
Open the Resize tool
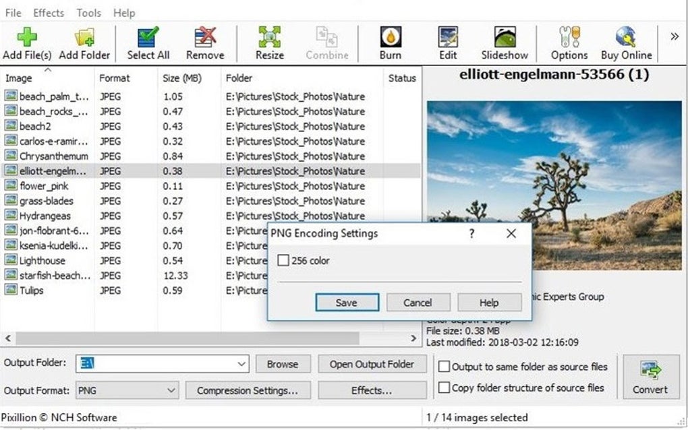tap(269, 43)
